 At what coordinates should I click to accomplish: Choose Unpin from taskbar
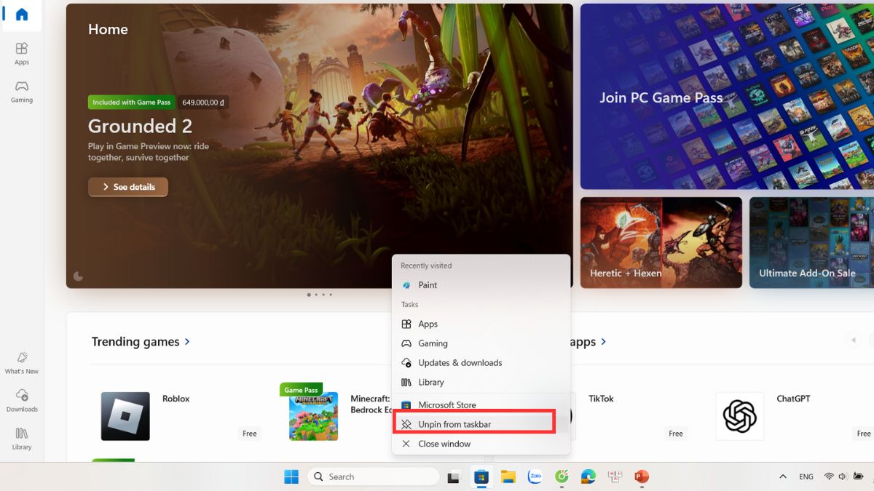(481, 424)
